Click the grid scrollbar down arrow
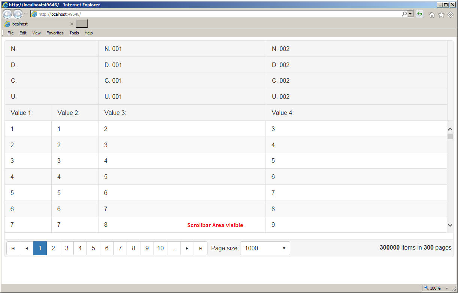 [x=450, y=225]
